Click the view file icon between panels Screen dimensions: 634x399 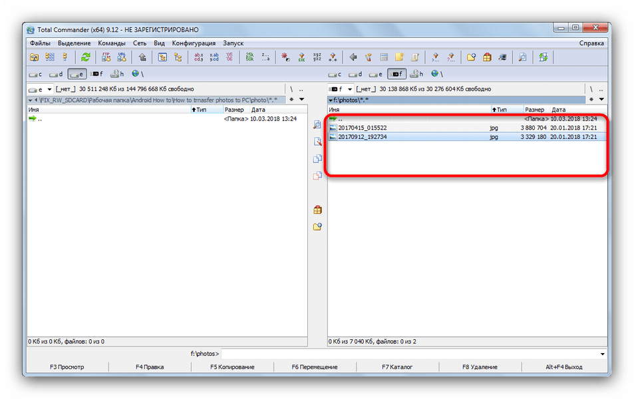[317, 124]
